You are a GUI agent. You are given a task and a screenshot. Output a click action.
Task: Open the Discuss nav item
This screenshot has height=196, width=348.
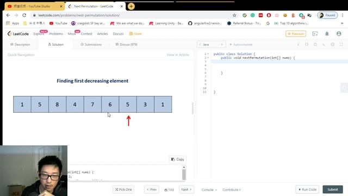[x=118, y=34]
